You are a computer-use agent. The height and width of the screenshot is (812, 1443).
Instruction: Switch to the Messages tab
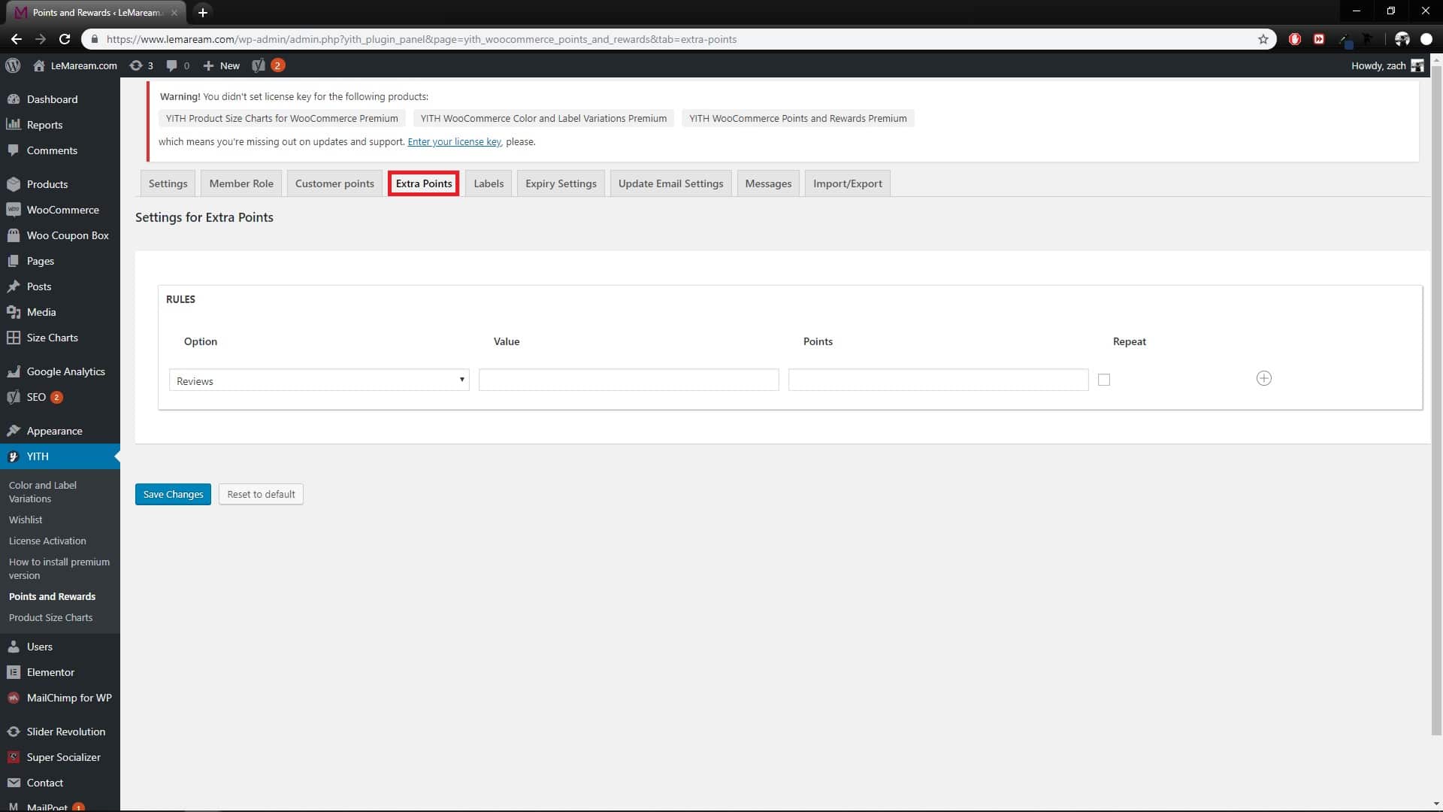(768, 183)
